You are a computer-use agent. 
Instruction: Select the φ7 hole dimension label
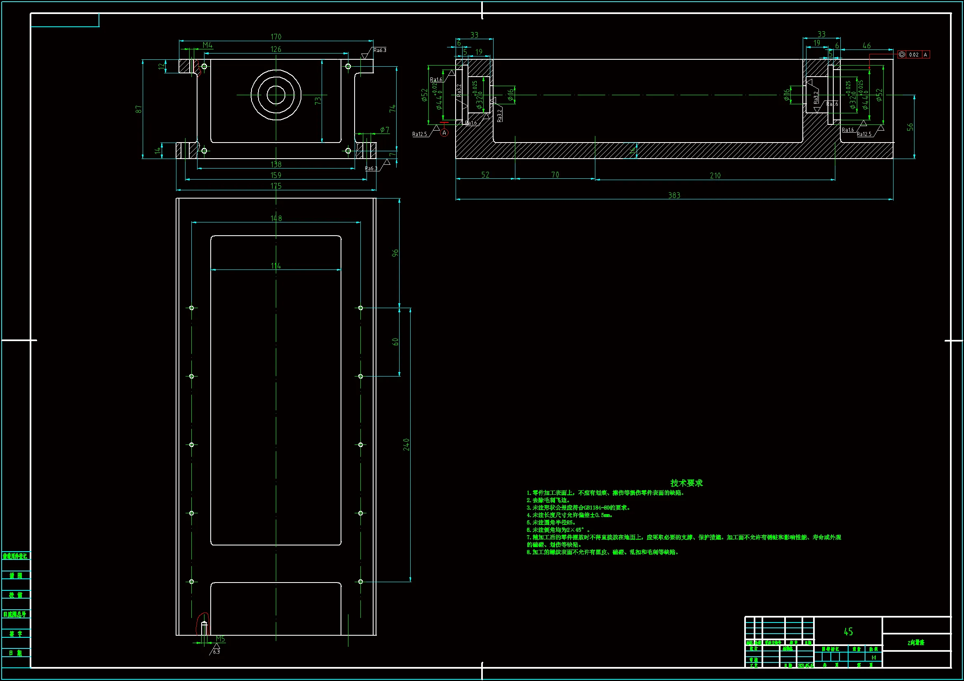point(385,130)
